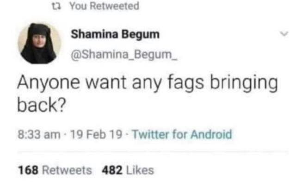
Task: Click the word Anyone in tweet
Action: coord(49,82)
